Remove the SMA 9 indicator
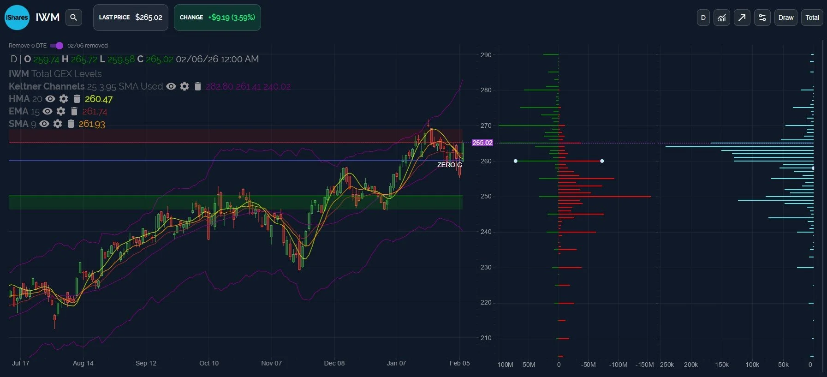Image resolution: width=827 pixels, height=377 pixels. click(71, 124)
